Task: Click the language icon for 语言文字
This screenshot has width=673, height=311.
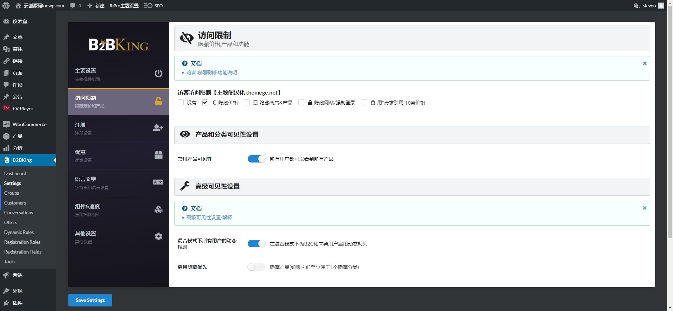Action: [x=158, y=182]
